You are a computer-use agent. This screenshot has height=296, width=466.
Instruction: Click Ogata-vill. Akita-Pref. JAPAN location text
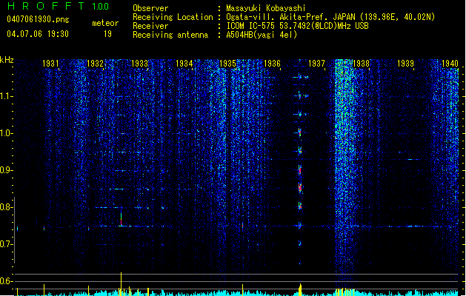pos(330,17)
